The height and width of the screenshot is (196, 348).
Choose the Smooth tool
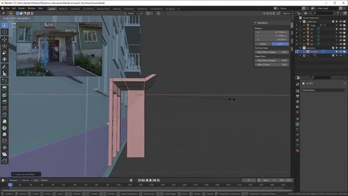pyautogui.click(x=4, y=134)
